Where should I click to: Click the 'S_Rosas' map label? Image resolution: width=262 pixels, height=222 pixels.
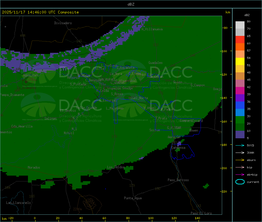pyautogui.click(x=117, y=94)
